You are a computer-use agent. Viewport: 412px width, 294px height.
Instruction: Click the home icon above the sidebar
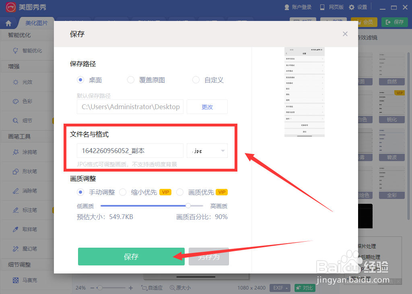pyautogui.click(x=7, y=23)
